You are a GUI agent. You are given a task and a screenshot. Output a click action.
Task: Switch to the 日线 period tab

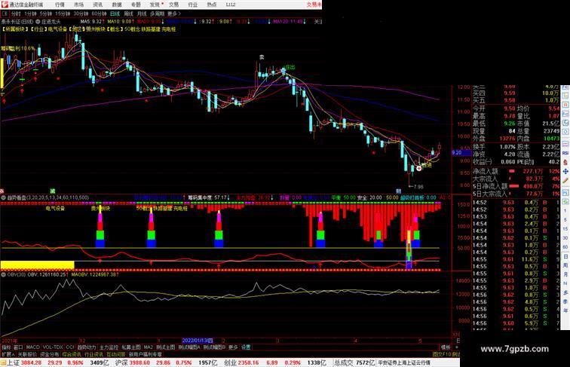point(115,14)
